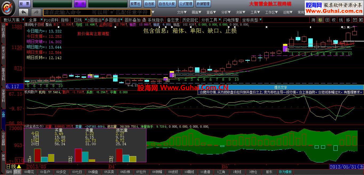Select the 05买卖 template tab
Viewport: 364px width, 175px height.
pos(109,172)
